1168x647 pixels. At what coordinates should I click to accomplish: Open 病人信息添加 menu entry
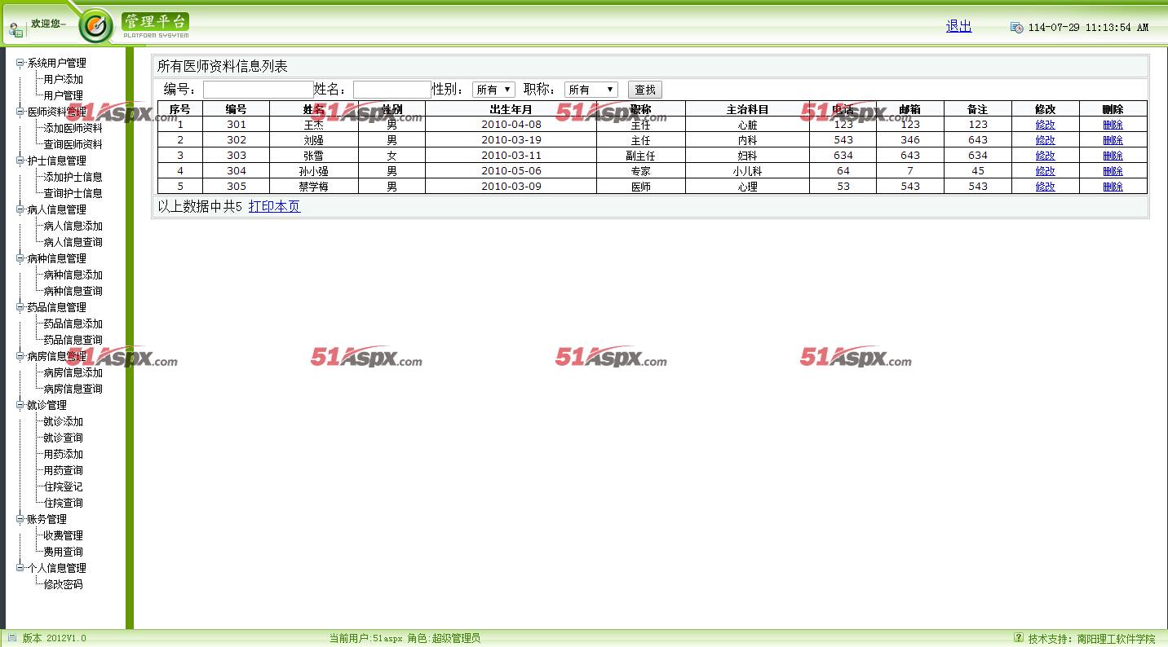click(73, 226)
